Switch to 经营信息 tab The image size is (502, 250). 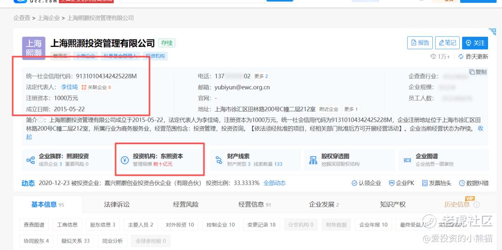coord(255,204)
